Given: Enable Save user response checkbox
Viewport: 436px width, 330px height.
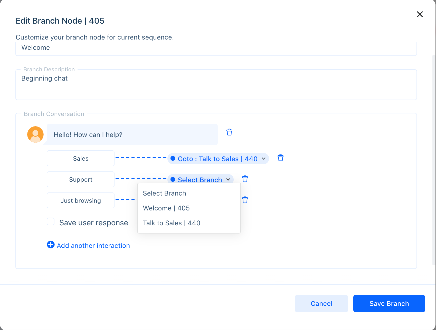Looking at the screenshot, I should tap(51, 221).
